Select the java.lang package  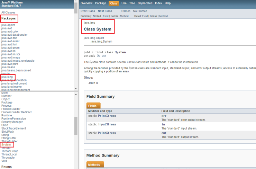pos(7,77)
